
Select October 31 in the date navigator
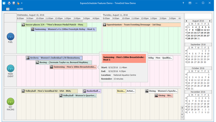pos(192,89)
